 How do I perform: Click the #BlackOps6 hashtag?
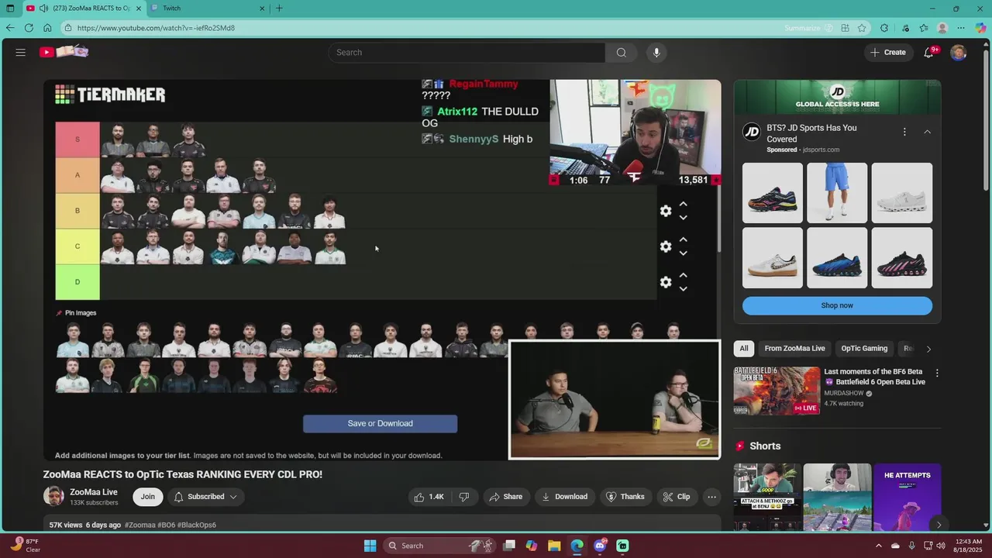(197, 525)
